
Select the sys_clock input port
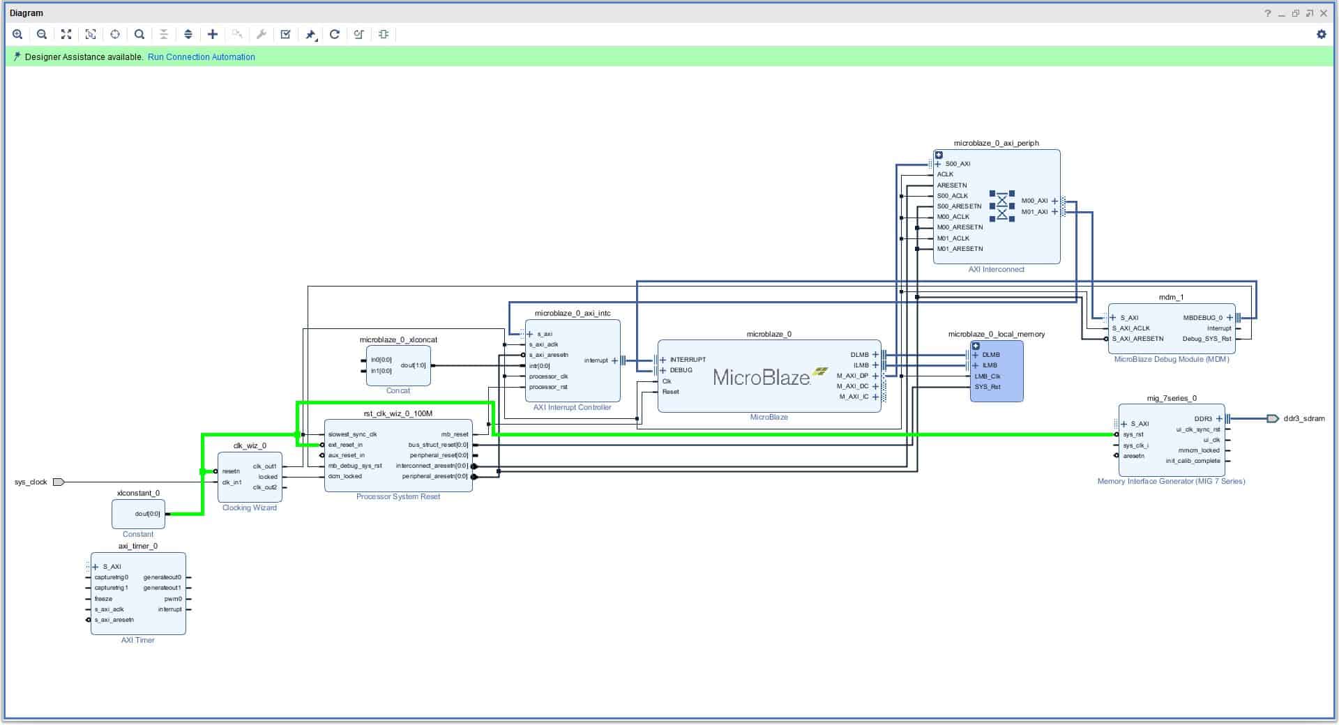coord(59,482)
